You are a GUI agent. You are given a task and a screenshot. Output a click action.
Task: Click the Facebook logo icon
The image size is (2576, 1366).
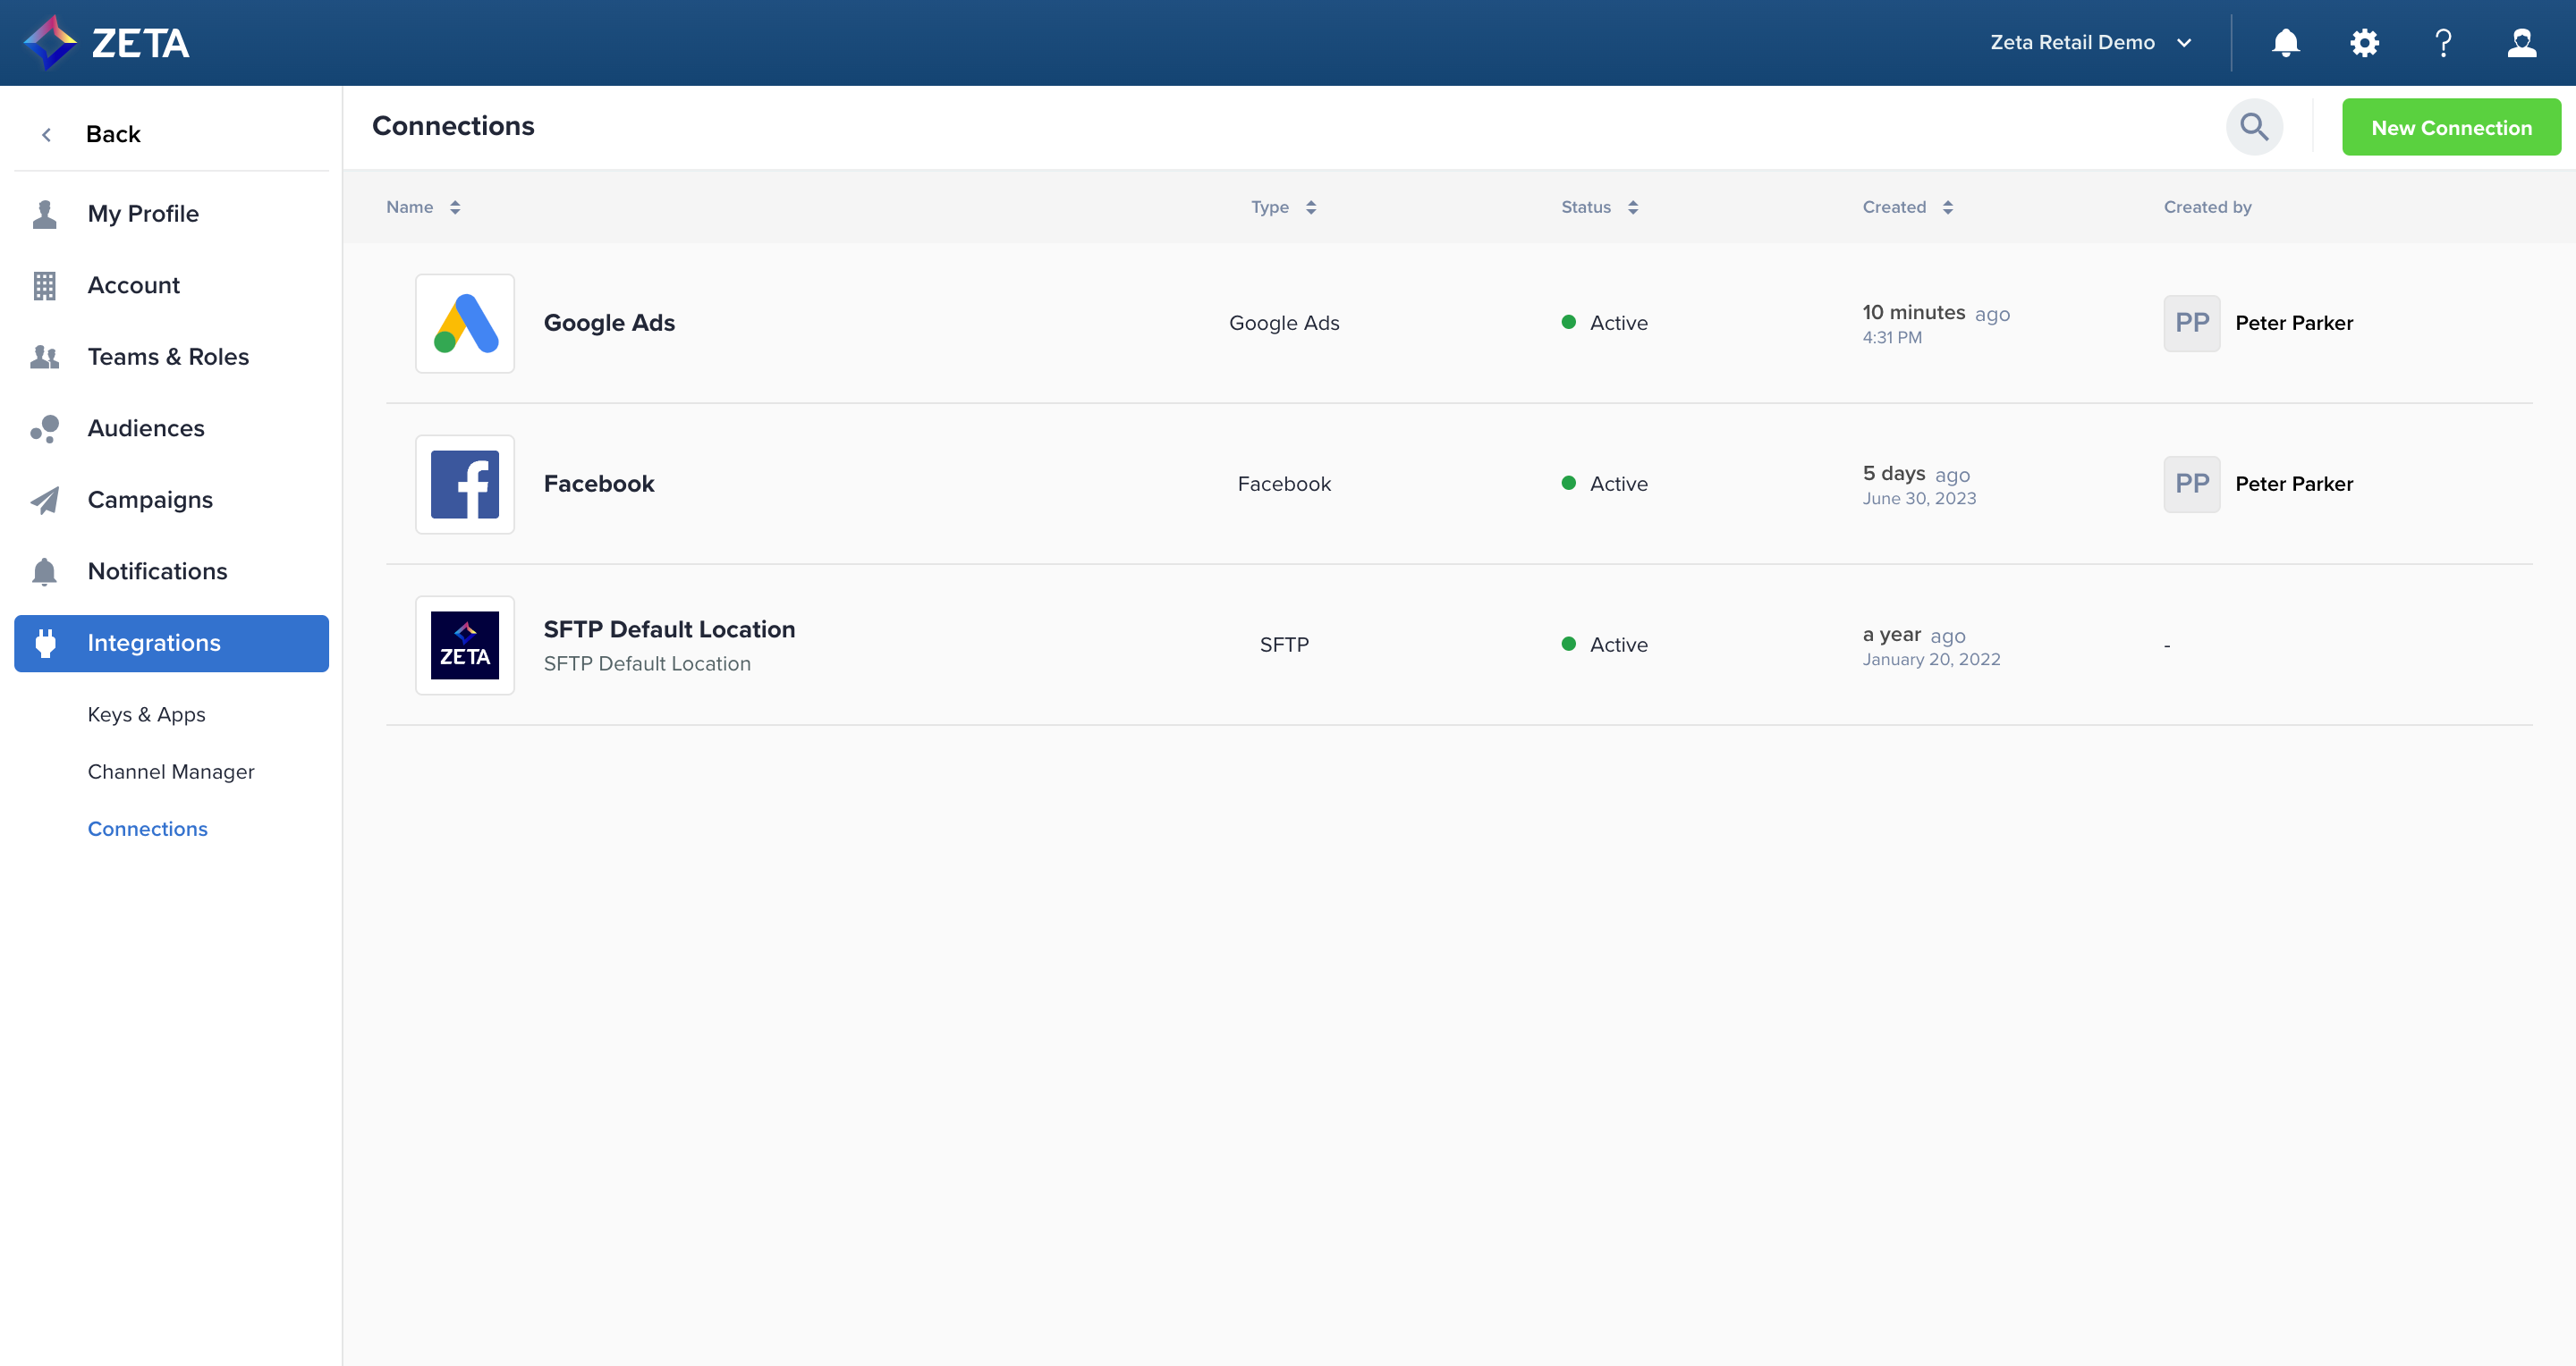(465, 485)
